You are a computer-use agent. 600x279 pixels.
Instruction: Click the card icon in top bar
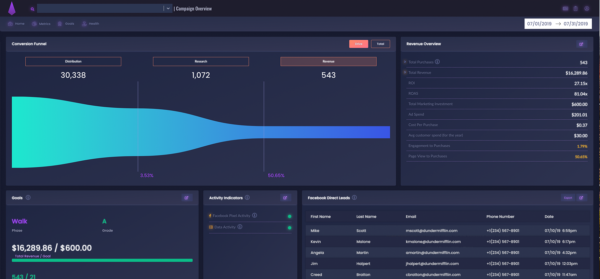(x=565, y=9)
